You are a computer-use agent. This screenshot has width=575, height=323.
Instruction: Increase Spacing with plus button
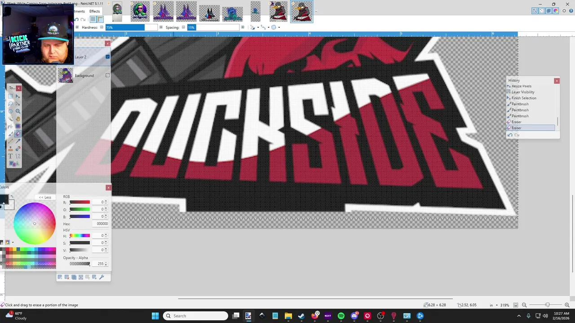(243, 27)
